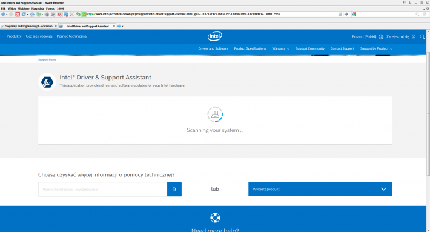Click the Pomoc techniczna search field
430x232 pixels.
[x=102, y=189]
